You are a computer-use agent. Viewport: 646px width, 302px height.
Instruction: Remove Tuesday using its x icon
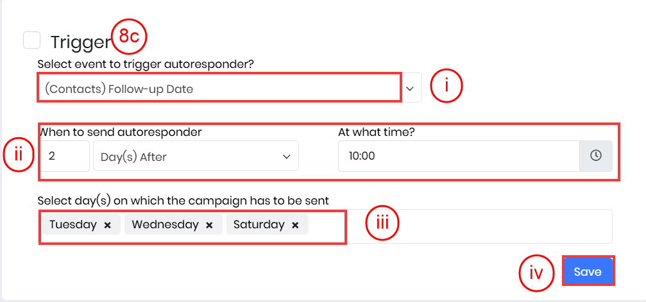(x=108, y=225)
